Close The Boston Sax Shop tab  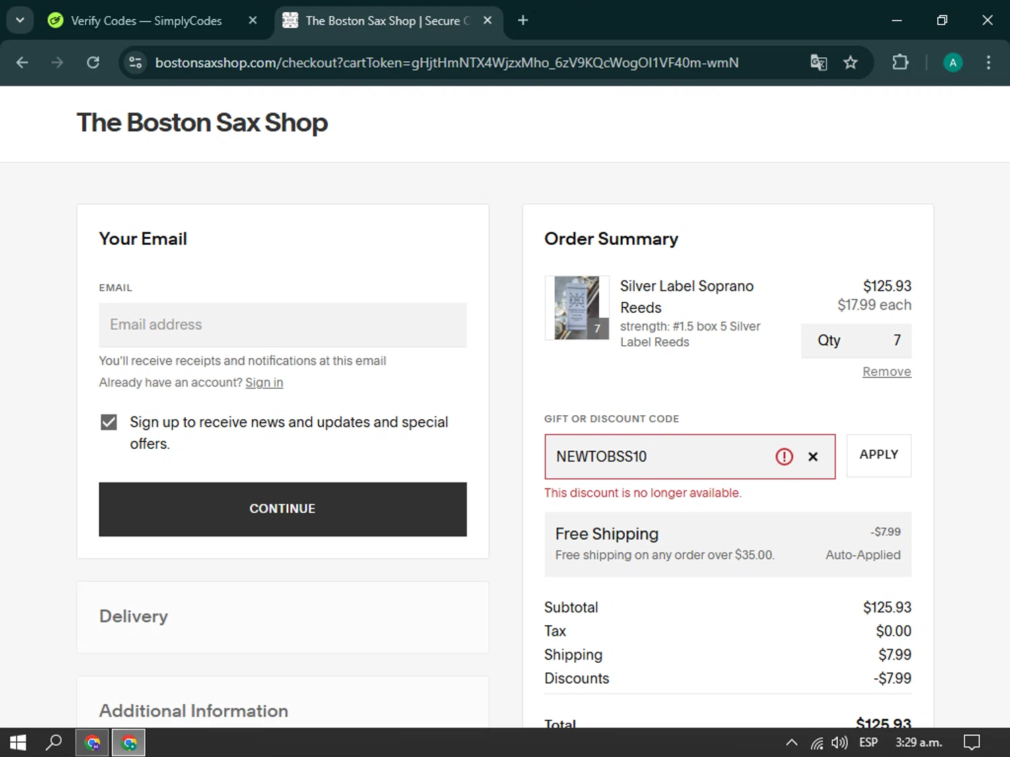(x=487, y=20)
